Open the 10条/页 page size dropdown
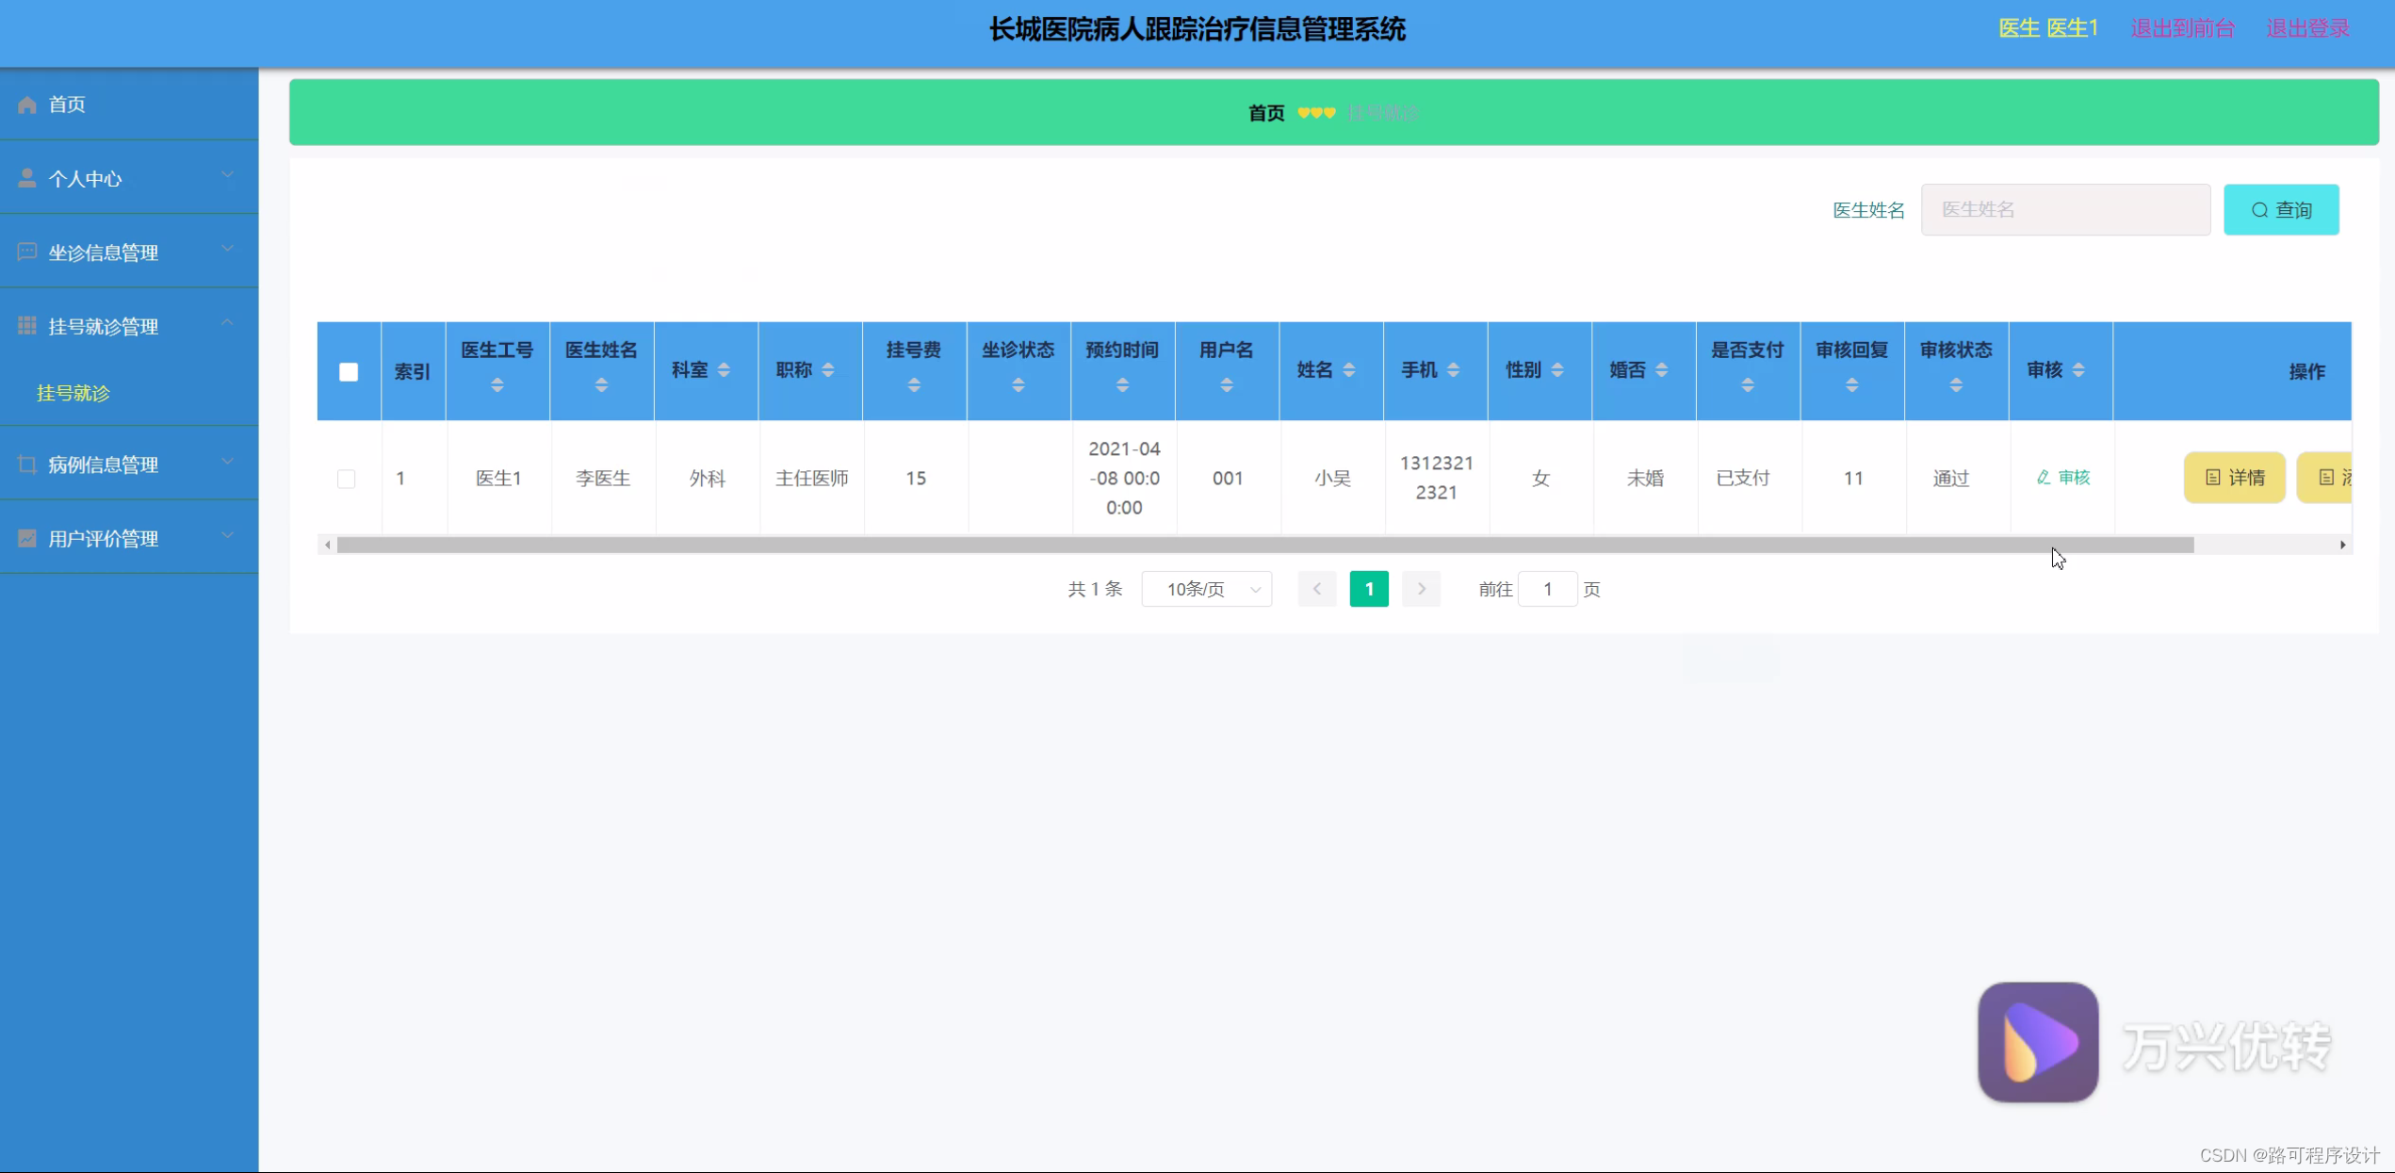 [x=1206, y=590]
